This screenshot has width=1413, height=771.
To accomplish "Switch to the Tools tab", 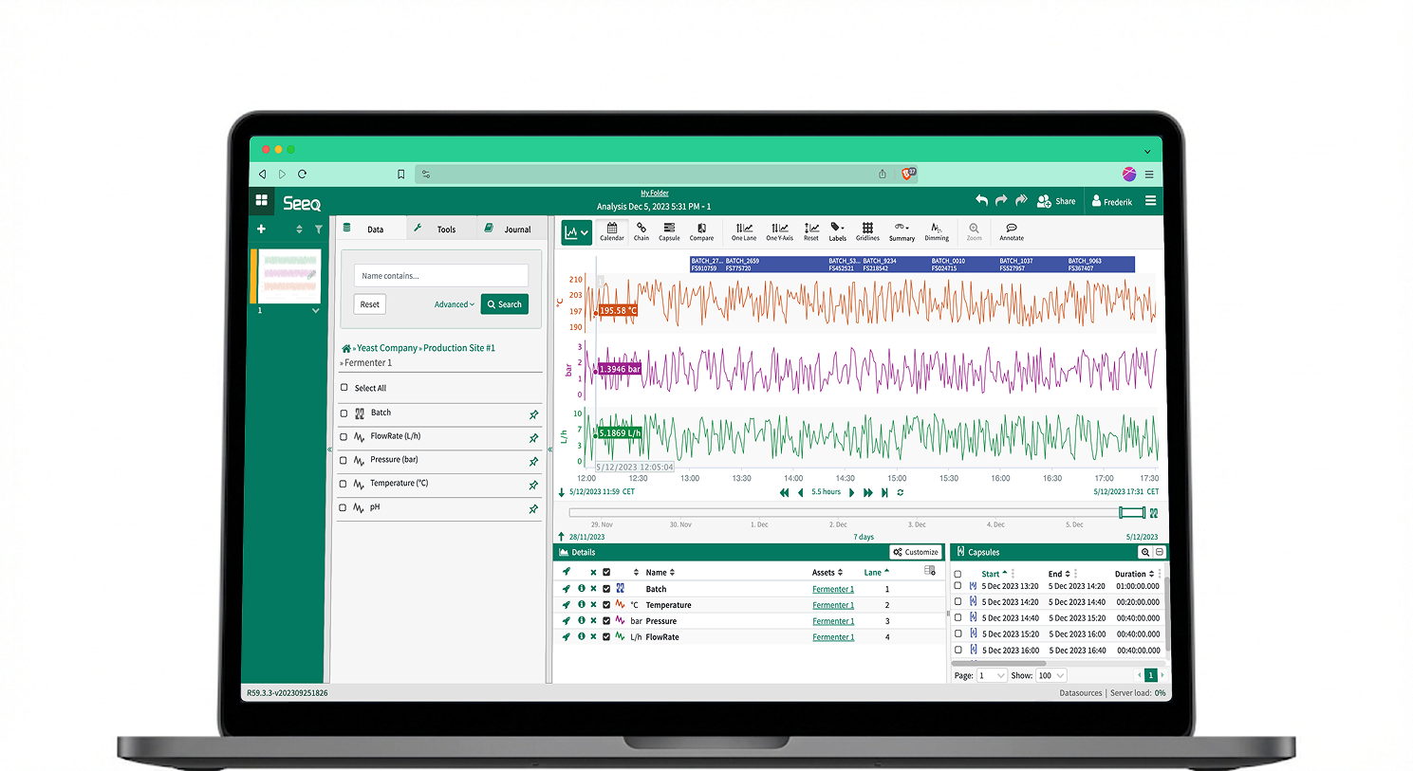I will (437, 229).
